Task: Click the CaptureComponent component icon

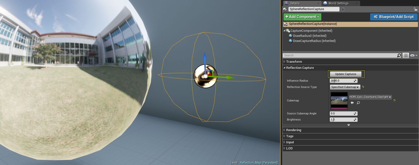Action: (288, 31)
